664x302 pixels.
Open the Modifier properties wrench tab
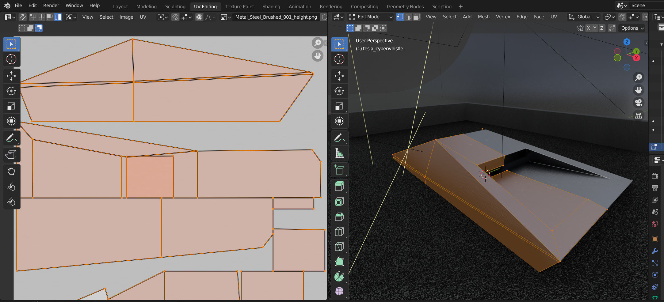(x=655, y=251)
